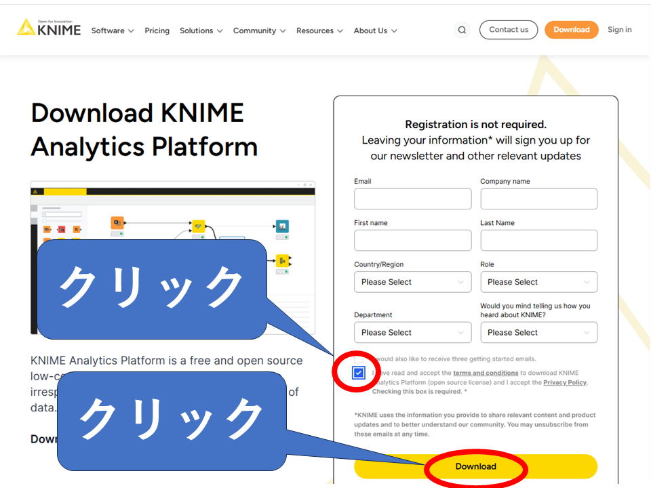Expand the Country/Region dropdown

(x=412, y=282)
